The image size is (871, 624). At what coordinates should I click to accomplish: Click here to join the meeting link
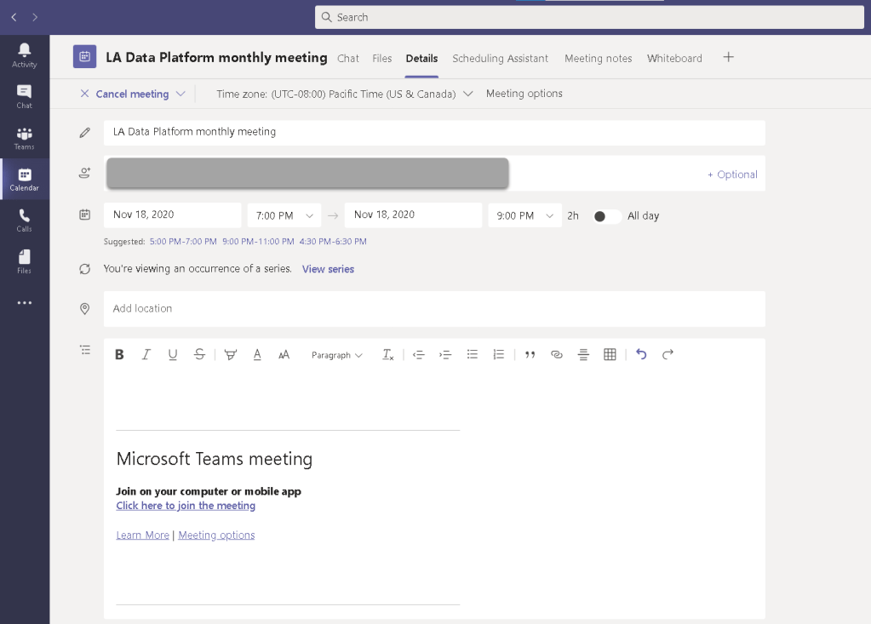pos(186,506)
